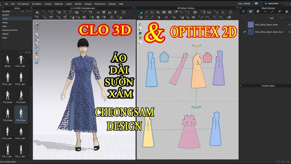Image resolution: width=291 pixels, height=164 pixels.
Task: Open the Button tab icon in Object Browser
Action: pos(258,11)
